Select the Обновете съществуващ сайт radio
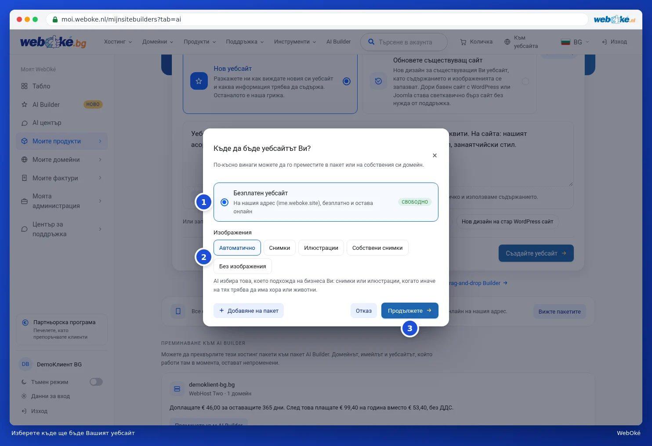This screenshot has width=652, height=446. (525, 81)
